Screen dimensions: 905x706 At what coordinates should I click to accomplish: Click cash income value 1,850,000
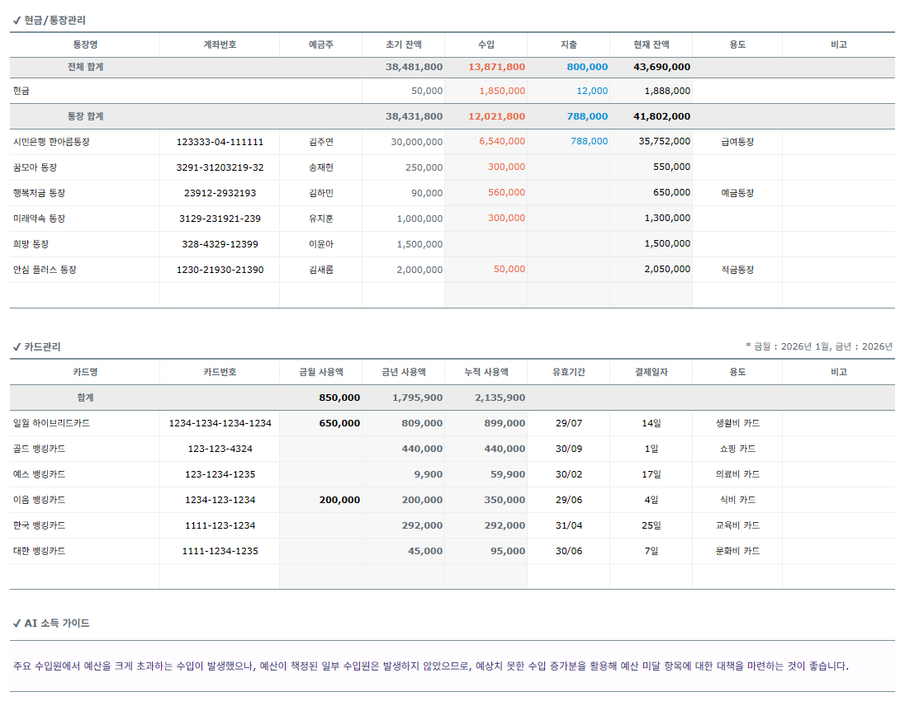pyautogui.click(x=502, y=91)
